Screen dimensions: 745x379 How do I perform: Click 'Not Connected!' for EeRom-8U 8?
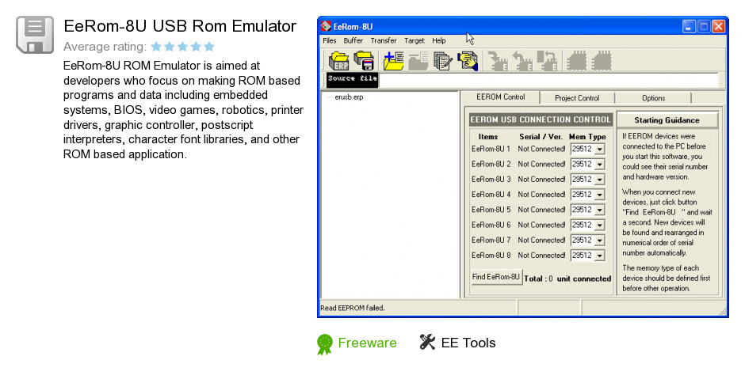[x=541, y=256]
